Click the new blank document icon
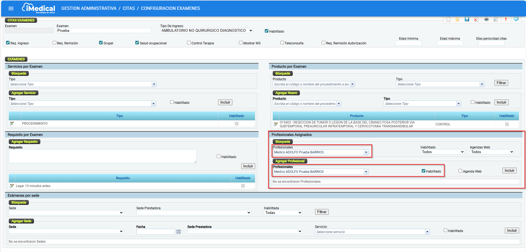 (448, 19)
